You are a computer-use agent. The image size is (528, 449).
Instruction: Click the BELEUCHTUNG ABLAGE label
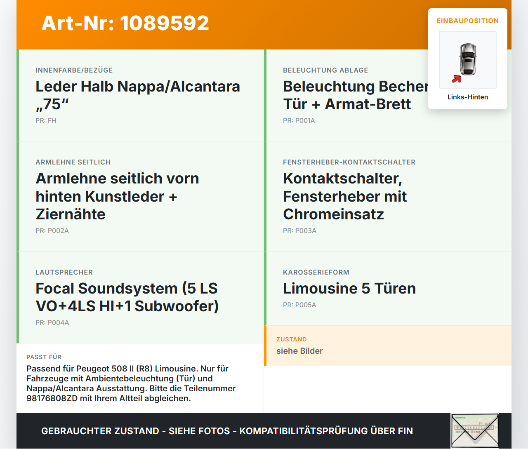coord(325,70)
